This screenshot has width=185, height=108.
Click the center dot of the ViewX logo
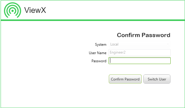pyautogui.click(x=13, y=11)
